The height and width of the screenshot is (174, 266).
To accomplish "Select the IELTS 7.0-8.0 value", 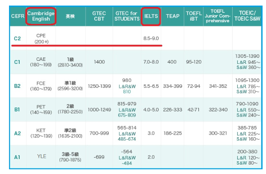I will click(x=151, y=62).
